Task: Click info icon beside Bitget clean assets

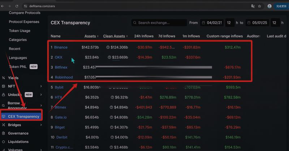Action: (x=112, y=127)
